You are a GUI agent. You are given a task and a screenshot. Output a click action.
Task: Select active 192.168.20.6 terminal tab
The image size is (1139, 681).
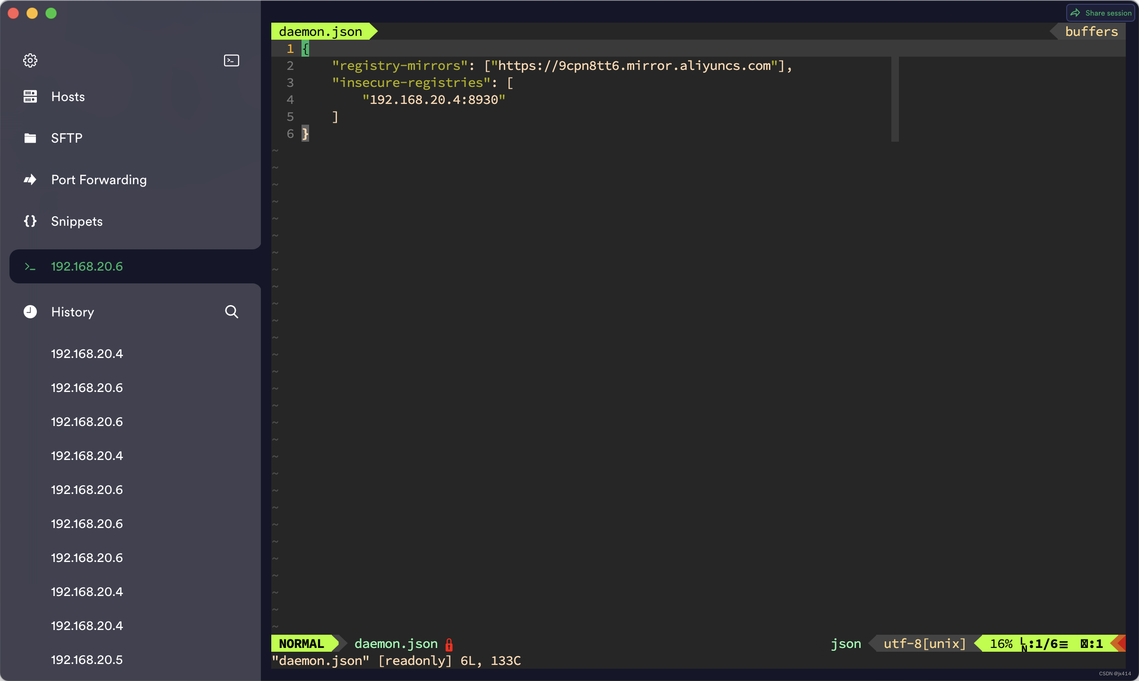(x=87, y=266)
